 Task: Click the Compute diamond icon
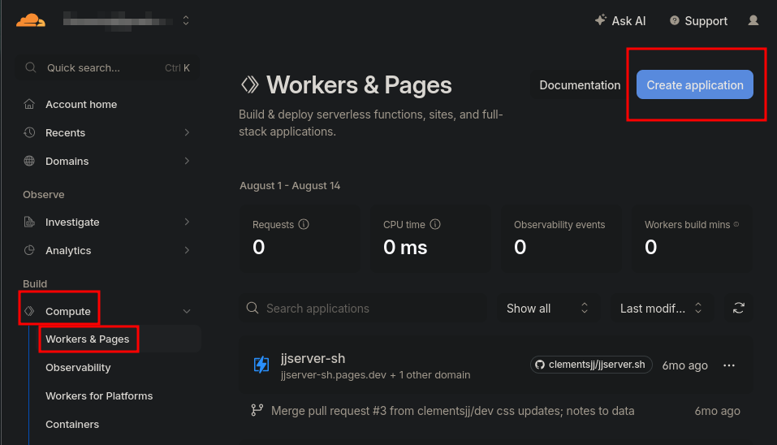29,311
